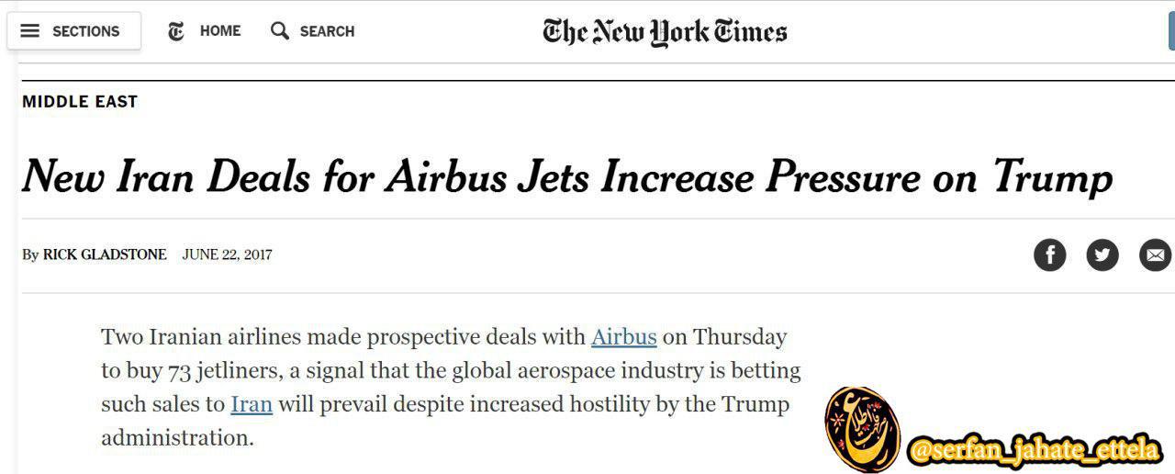
Task: Click the article headline about Airbus Jets
Action: (567, 176)
